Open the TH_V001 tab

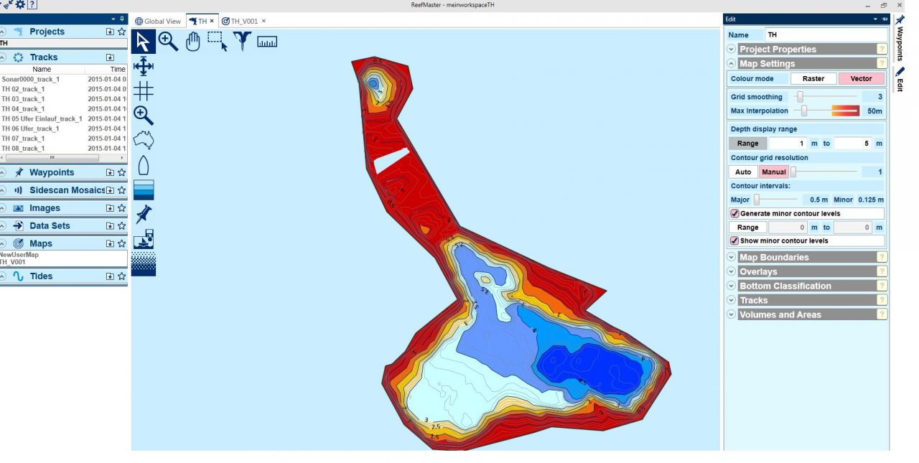tap(240, 22)
